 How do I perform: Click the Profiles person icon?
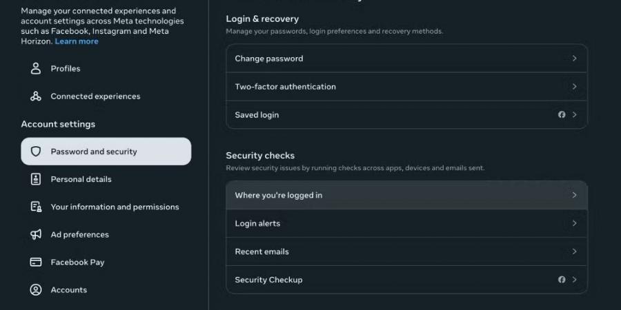pos(36,68)
